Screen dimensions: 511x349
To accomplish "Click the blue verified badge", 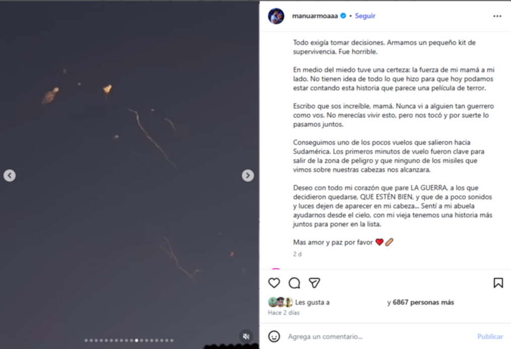I will coord(343,16).
